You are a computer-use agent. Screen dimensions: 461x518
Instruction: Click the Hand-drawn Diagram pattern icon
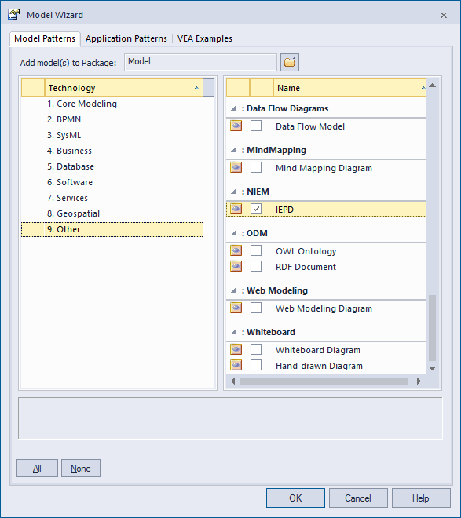236,366
